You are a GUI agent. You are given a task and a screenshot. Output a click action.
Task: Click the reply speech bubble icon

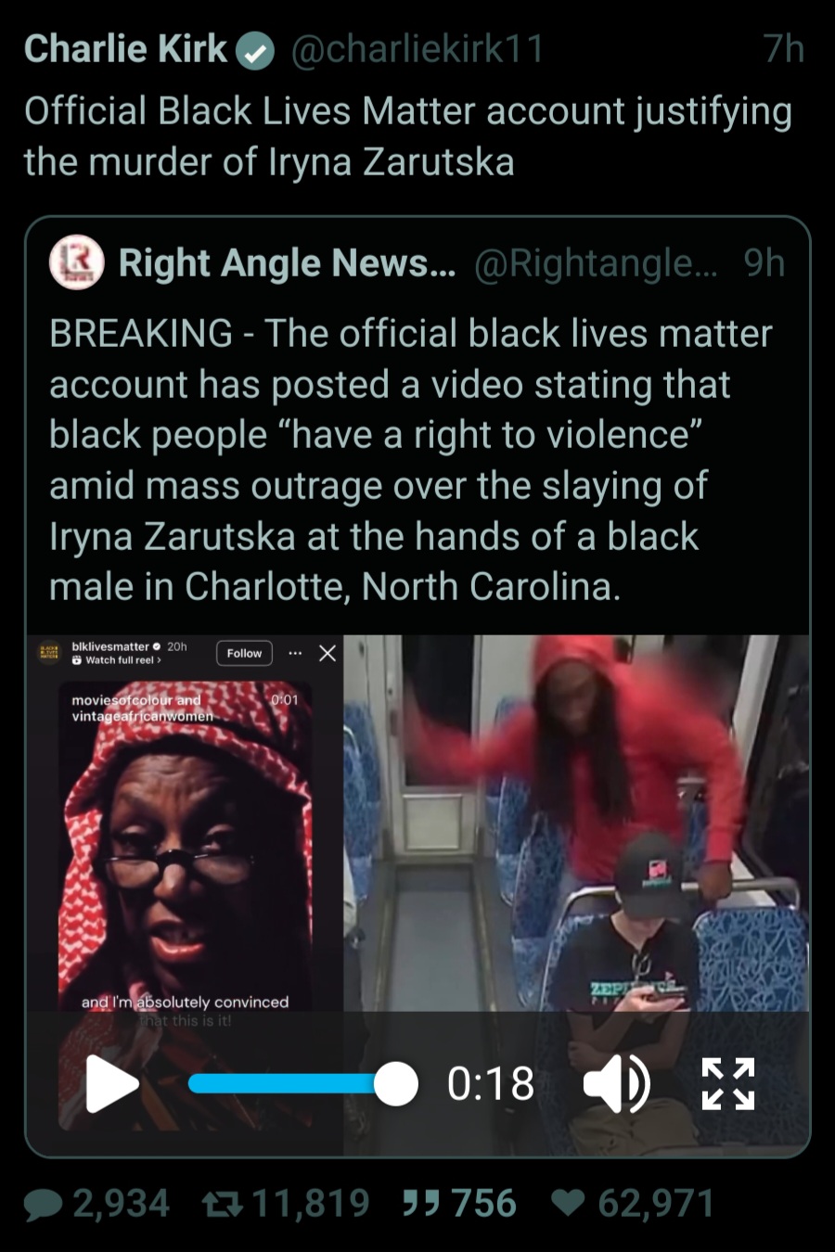tap(43, 1205)
